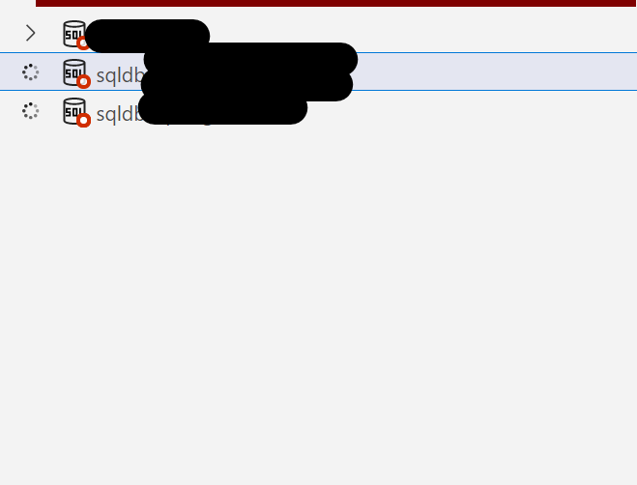Viewport: 637px width, 485px height.
Task: Click the SQL icon of bottom sqldb row
Action: tap(74, 111)
